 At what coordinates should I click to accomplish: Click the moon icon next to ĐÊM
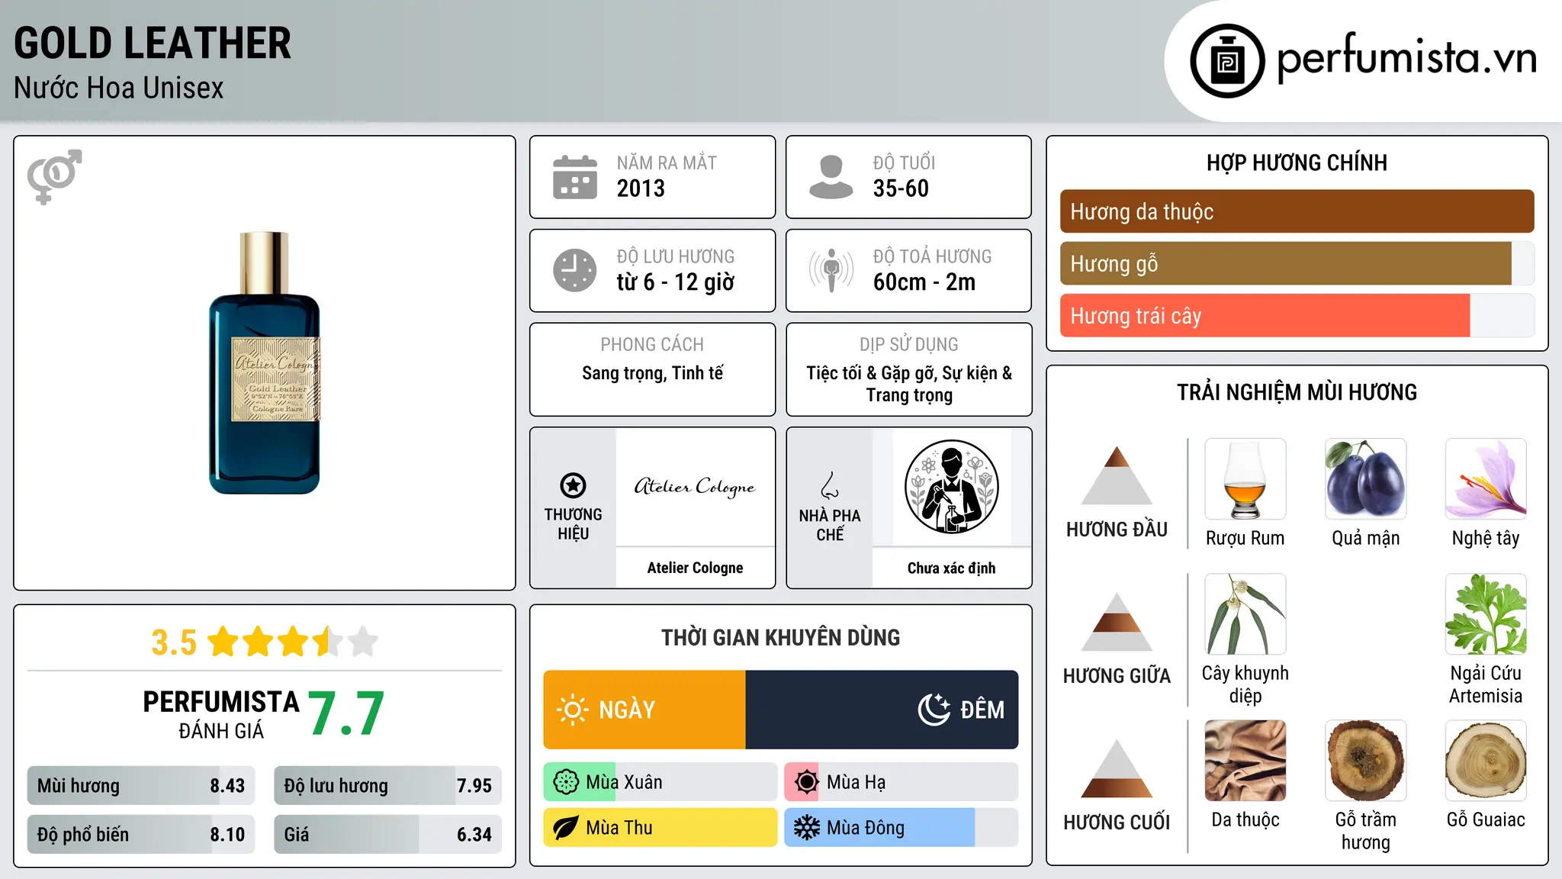pos(934,710)
